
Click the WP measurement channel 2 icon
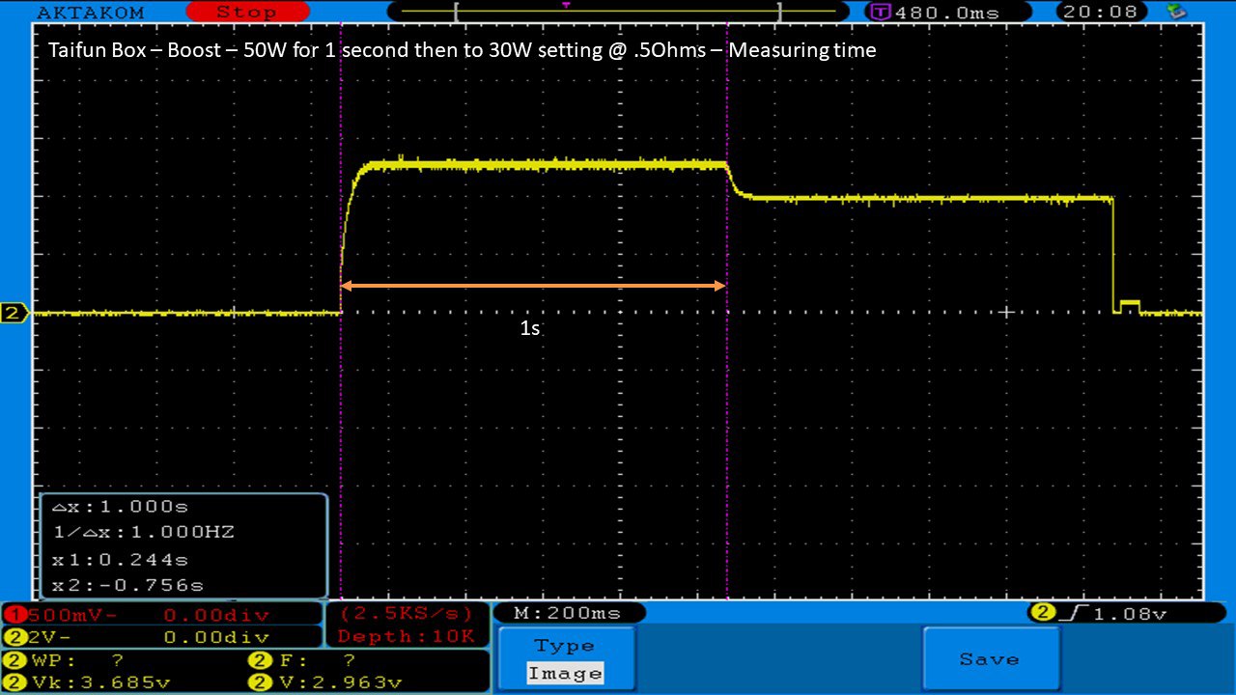14,661
